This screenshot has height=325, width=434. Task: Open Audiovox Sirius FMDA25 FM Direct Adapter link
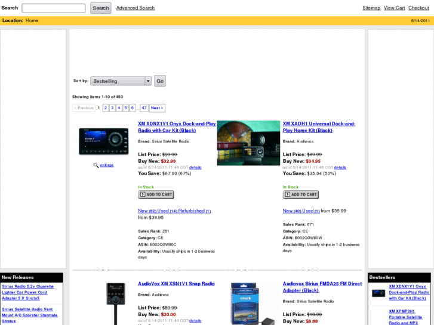pos(322,287)
